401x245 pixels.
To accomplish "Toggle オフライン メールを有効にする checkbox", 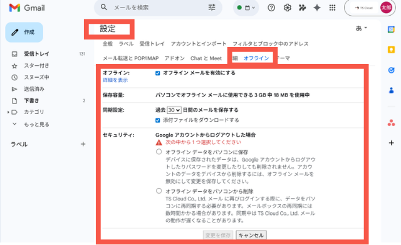I will 157,73.
